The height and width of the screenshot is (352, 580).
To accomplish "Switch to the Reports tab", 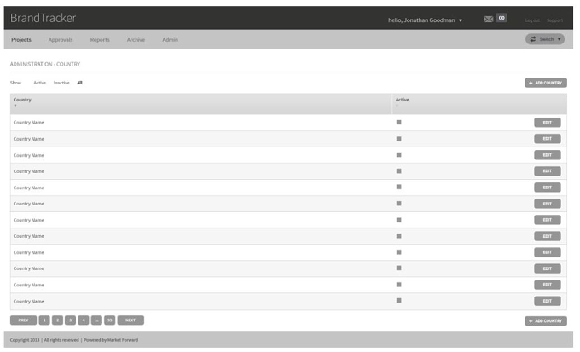I will point(100,39).
